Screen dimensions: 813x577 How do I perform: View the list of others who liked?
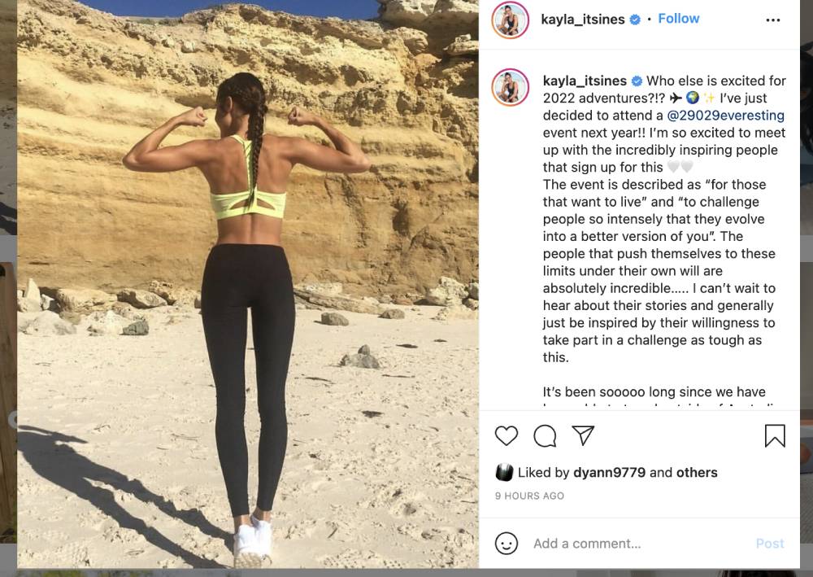[x=697, y=472]
